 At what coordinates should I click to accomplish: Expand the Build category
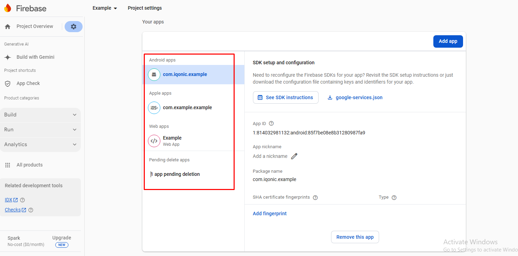pos(40,115)
